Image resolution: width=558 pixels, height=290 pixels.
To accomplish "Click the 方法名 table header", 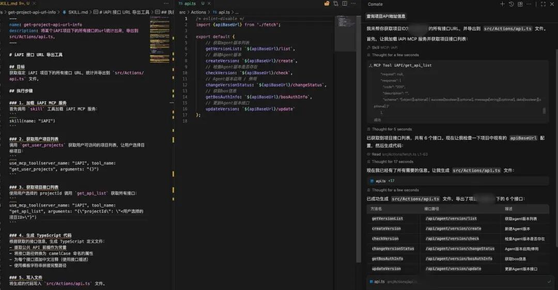I will pyautogui.click(x=376, y=208).
